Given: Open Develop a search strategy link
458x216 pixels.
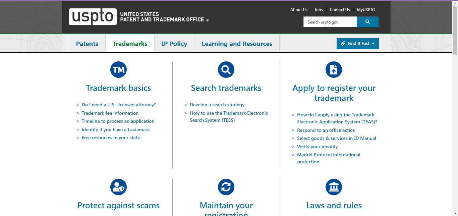Looking at the screenshot, I should pos(217,105).
